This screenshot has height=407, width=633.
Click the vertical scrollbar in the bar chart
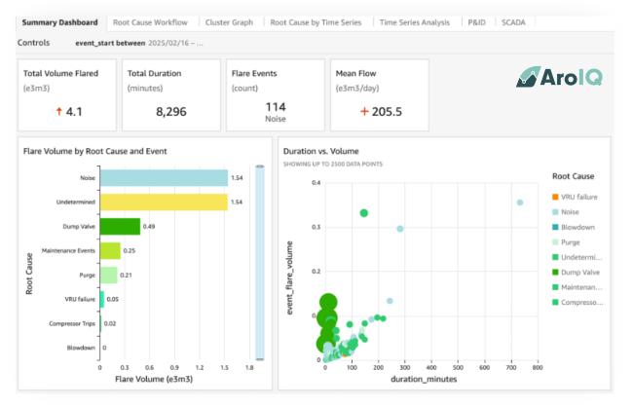[260, 263]
